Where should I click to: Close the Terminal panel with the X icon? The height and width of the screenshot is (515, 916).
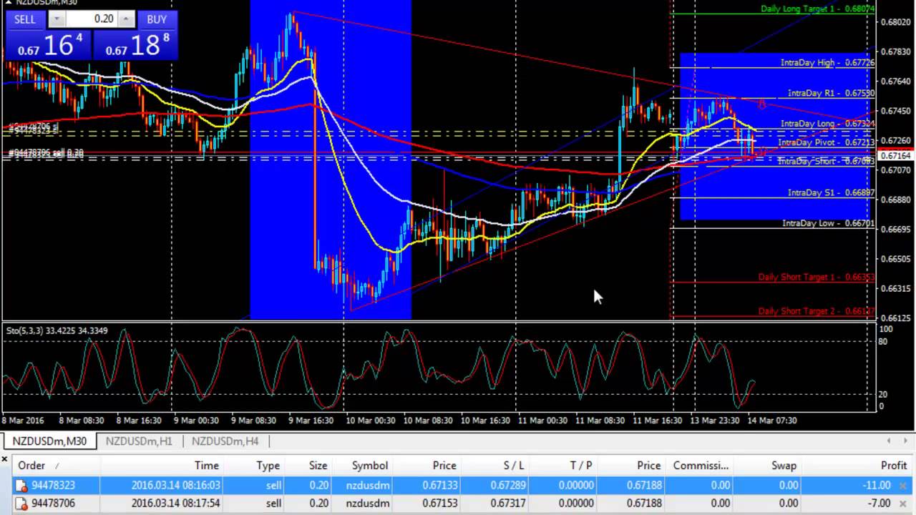pyautogui.click(x=4, y=458)
